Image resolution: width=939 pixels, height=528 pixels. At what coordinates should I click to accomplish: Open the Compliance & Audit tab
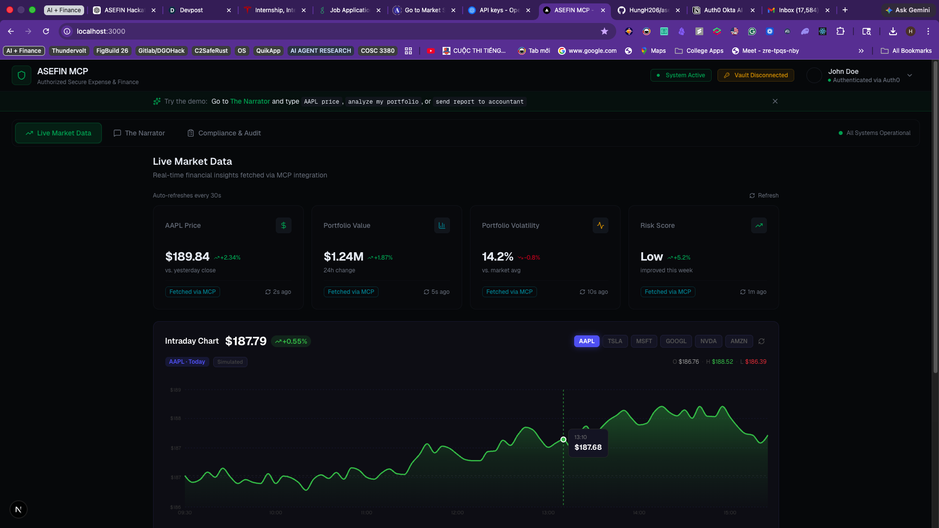(224, 133)
